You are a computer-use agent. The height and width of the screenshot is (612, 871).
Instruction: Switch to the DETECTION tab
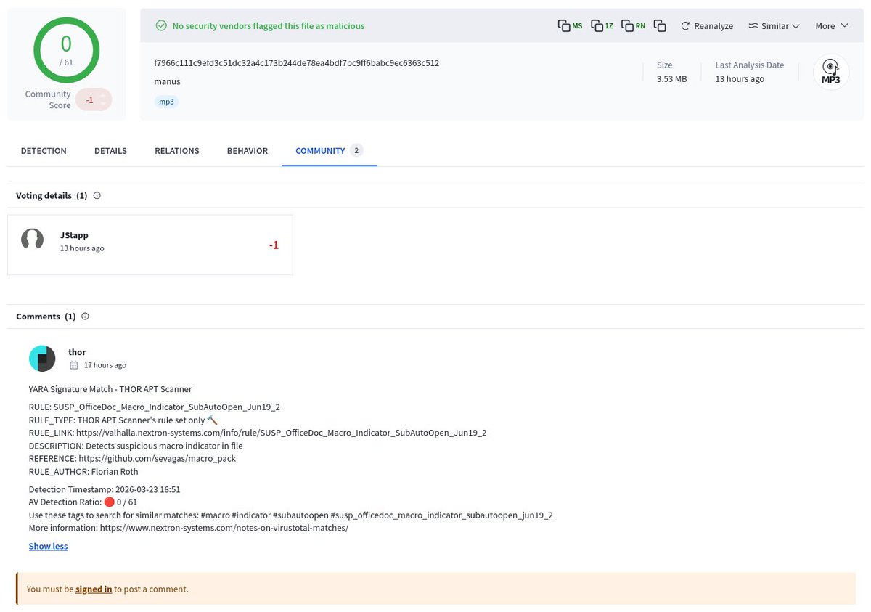[44, 150]
